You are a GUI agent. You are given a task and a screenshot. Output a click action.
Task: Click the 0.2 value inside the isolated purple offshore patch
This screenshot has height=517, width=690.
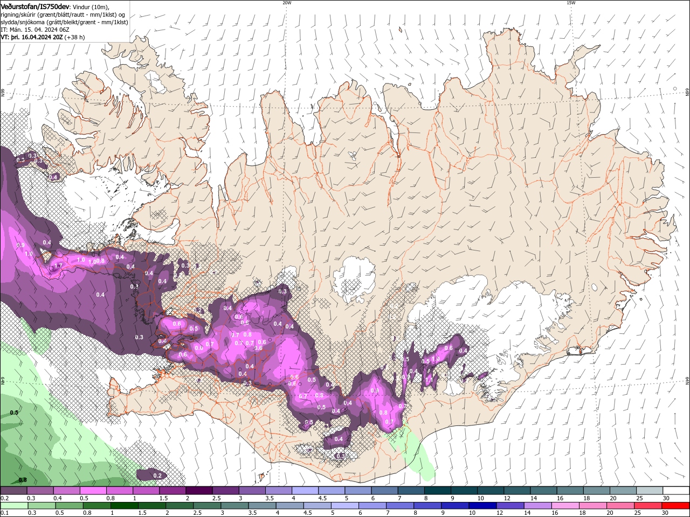pos(157,476)
